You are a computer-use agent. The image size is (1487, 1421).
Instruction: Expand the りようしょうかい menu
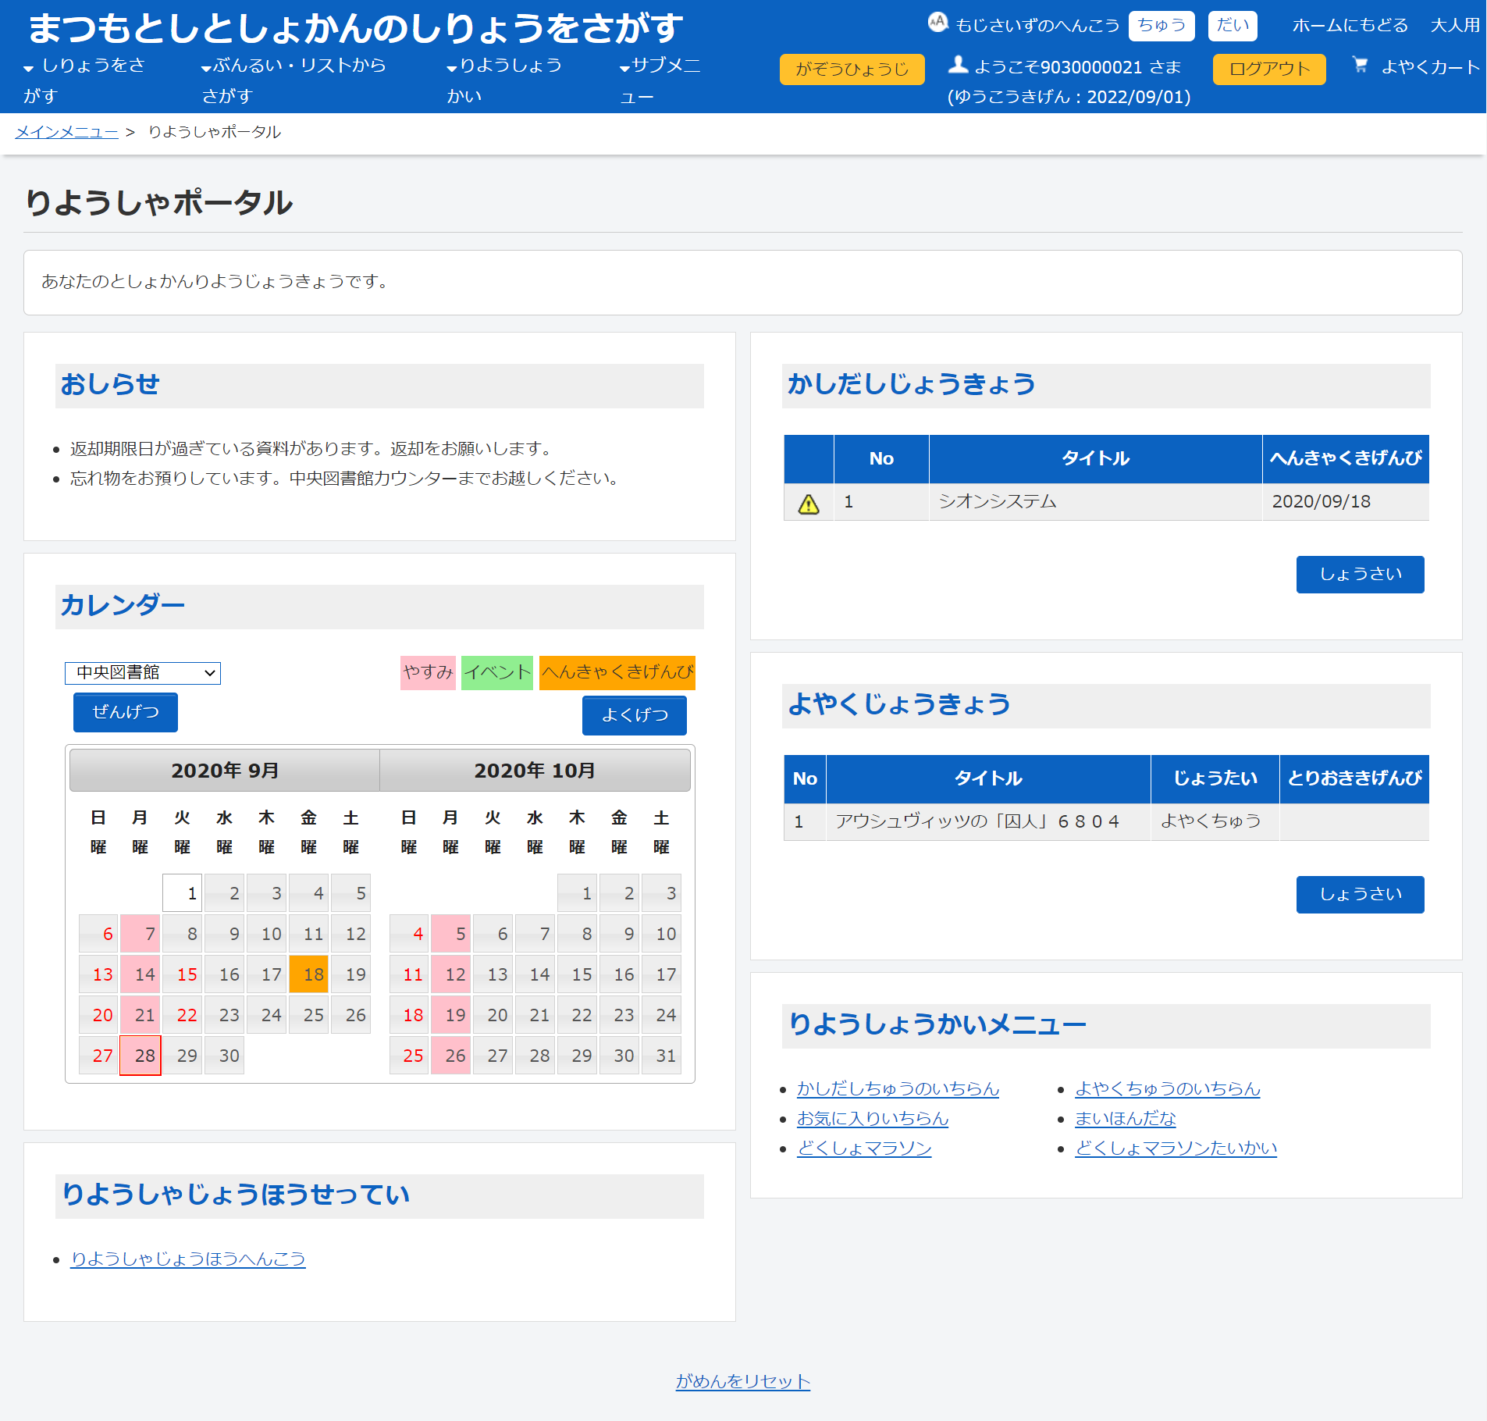pyautogui.click(x=503, y=80)
